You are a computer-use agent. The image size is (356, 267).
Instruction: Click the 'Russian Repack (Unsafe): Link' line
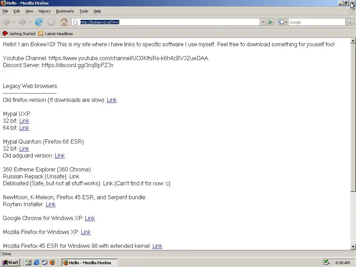pyautogui.click(x=41, y=176)
